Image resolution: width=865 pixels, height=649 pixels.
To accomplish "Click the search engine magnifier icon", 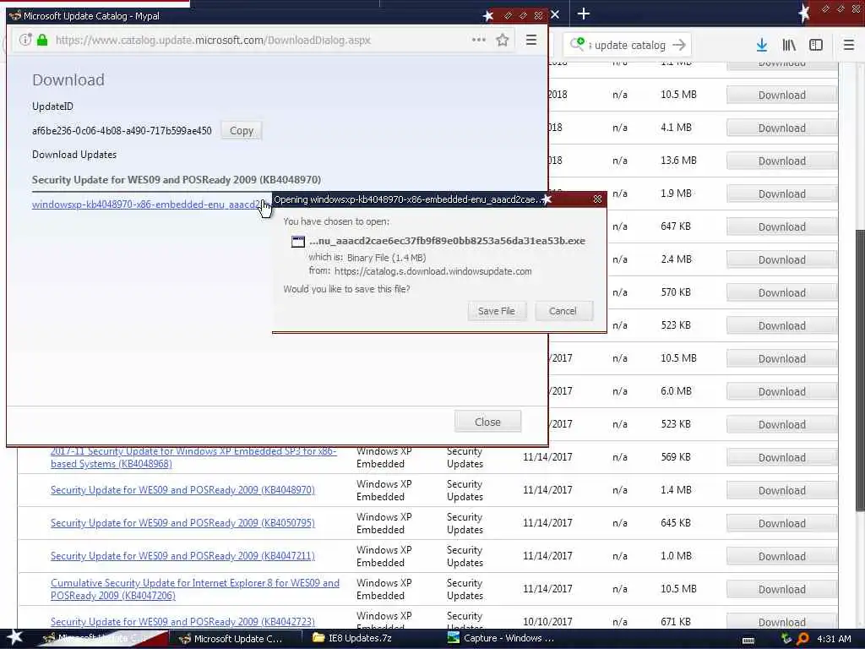I will click(x=577, y=44).
